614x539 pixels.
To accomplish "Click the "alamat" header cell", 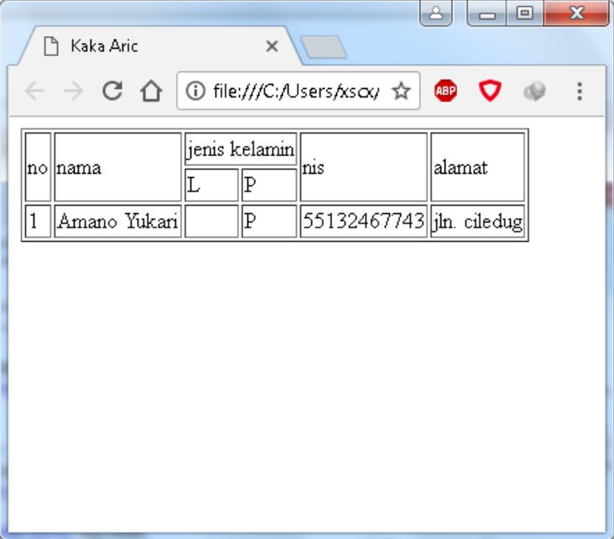I will pyautogui.click(x=477, y=167).
